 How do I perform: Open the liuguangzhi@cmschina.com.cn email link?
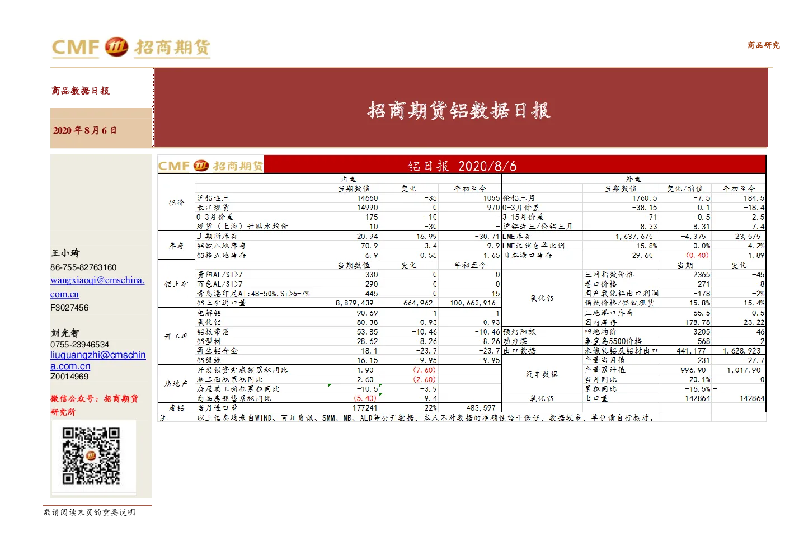[x=98, y=360]
